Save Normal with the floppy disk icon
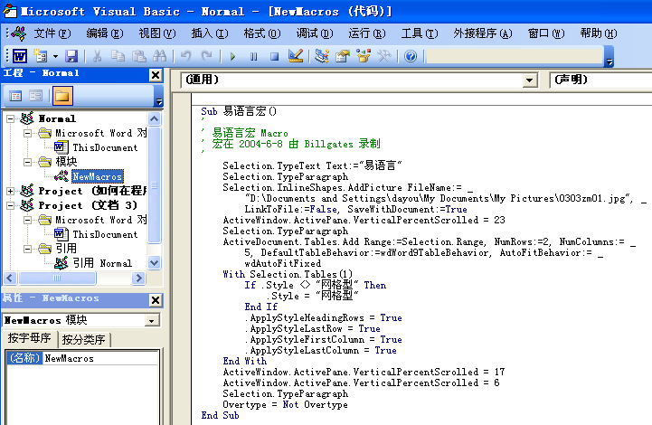This screenshot has height=425, width=652. [71, 56]
